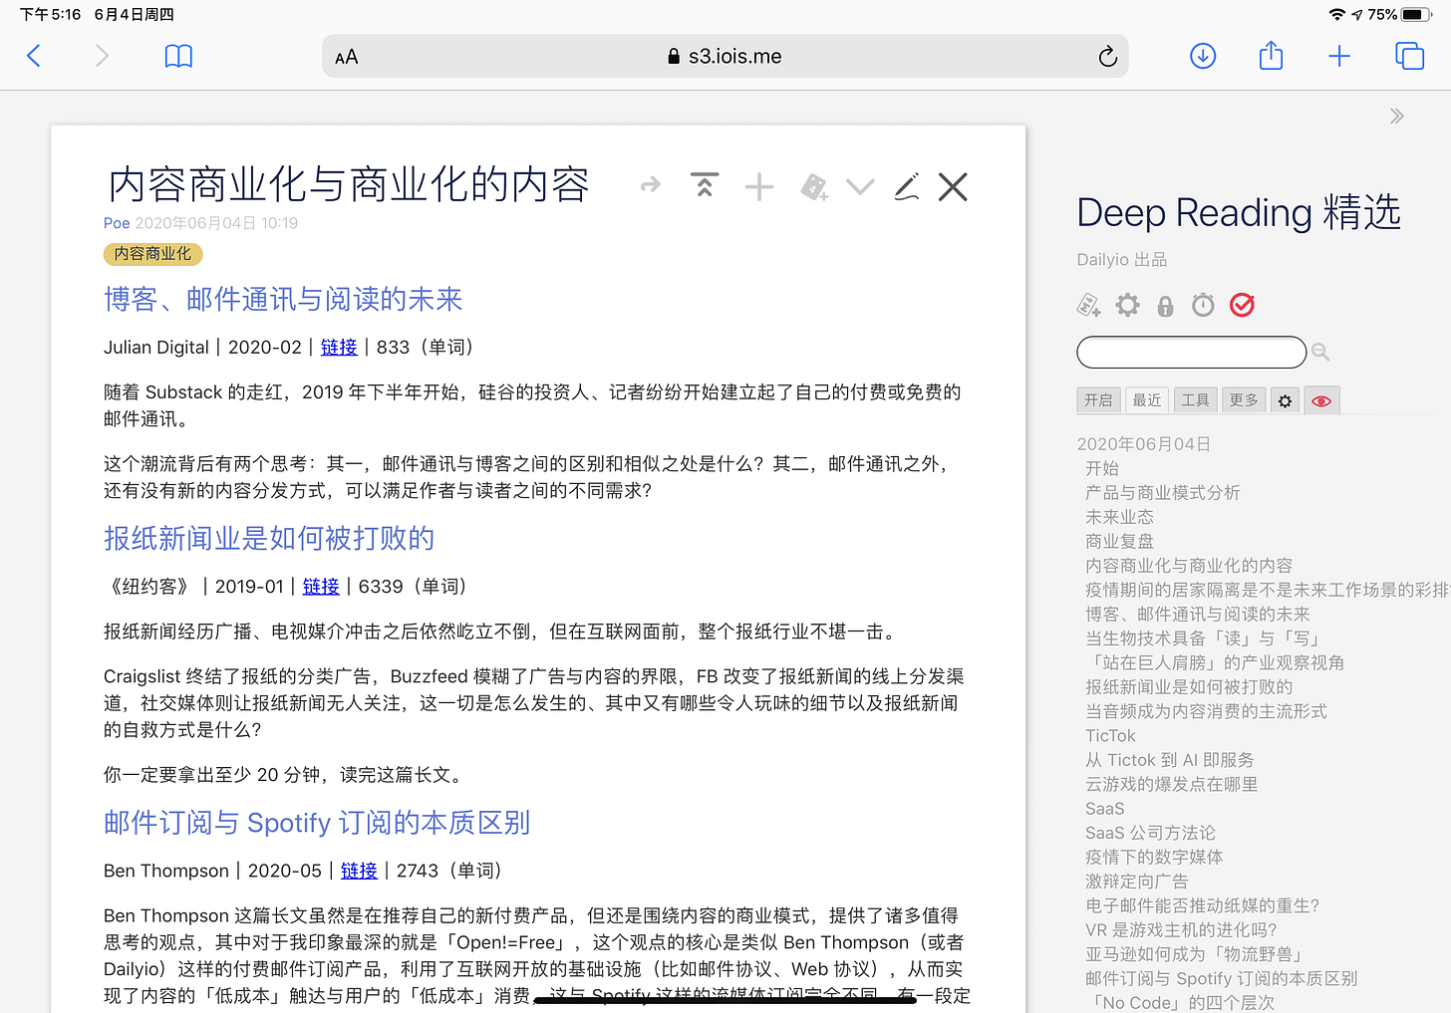Switch to the 工具 sidebar tab
The height and width of the screenshot is (1013, 1451).
tap(1195, 400)
